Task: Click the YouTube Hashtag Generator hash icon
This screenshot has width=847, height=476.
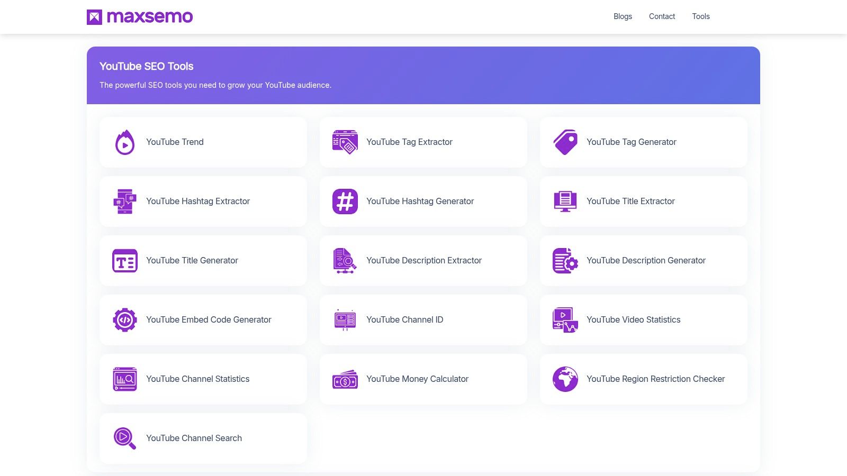Action: pyautogui.click(x=345, y=201)
